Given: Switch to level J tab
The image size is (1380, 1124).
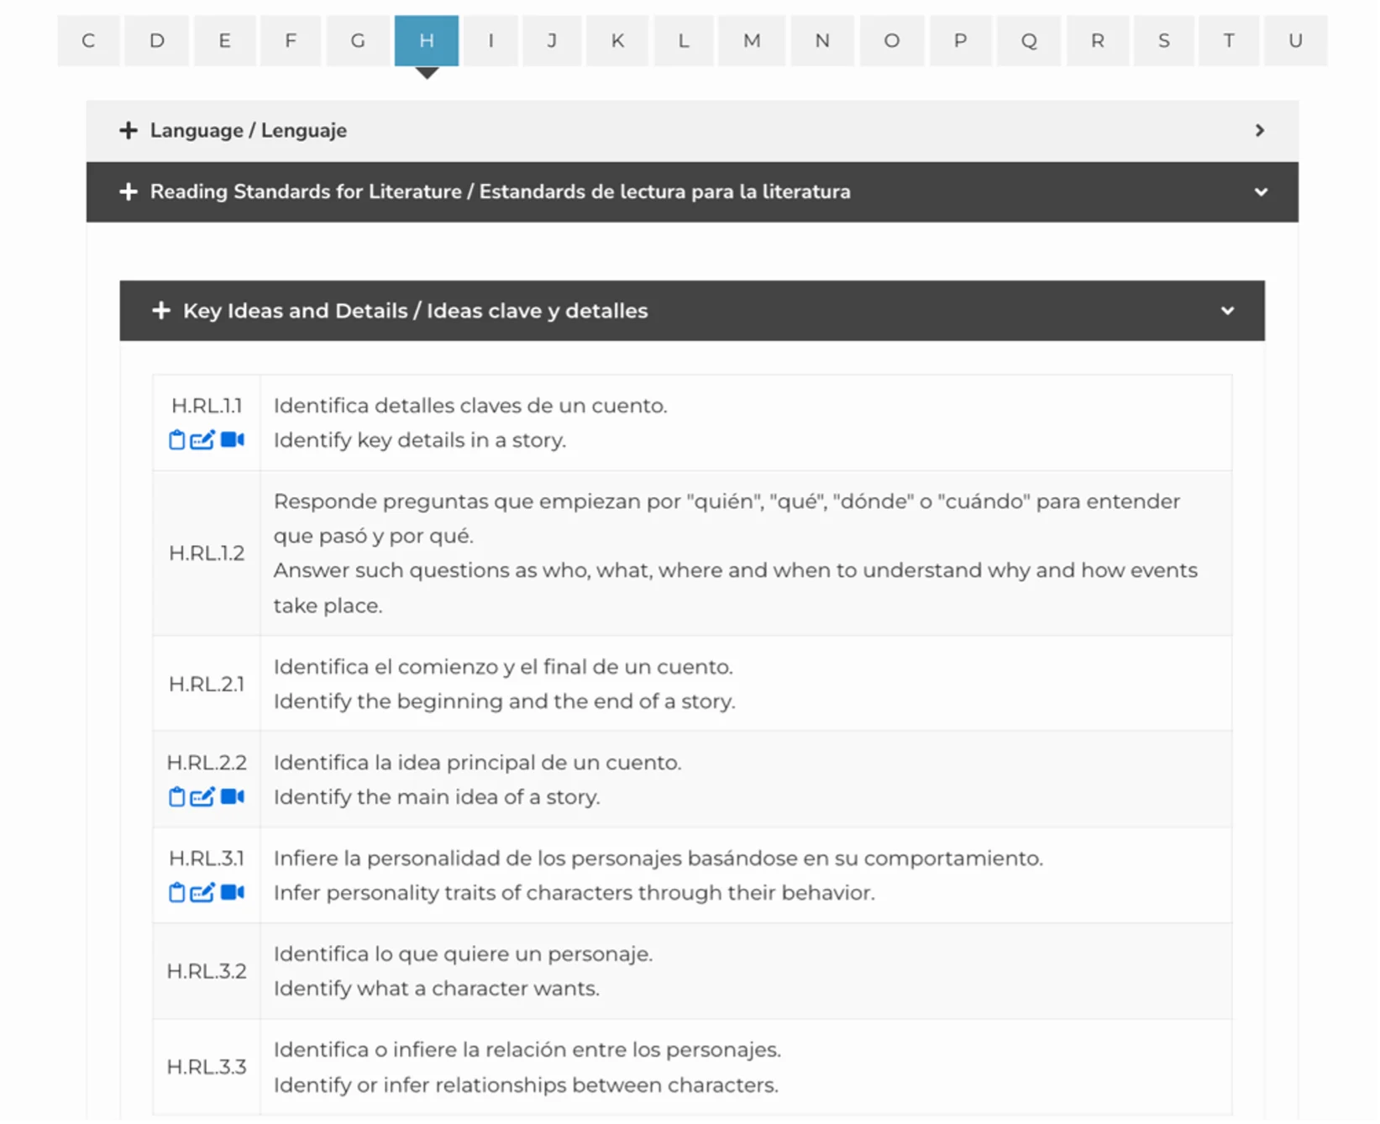Looking at the screenshot, I should tap(552, 40).
